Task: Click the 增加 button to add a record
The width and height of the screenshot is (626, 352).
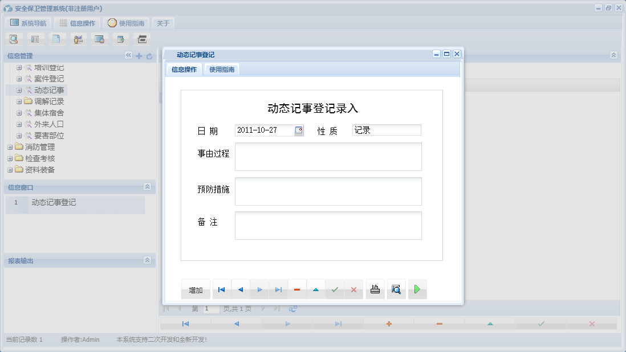Action: [196, 289]
